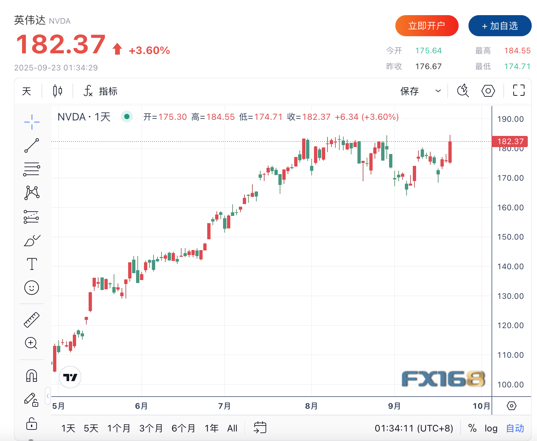Open the quick search lightning icon

[x=463, y=91]
